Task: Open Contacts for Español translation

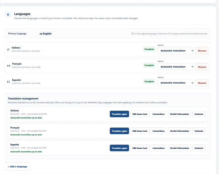Action: coord(199,148)
